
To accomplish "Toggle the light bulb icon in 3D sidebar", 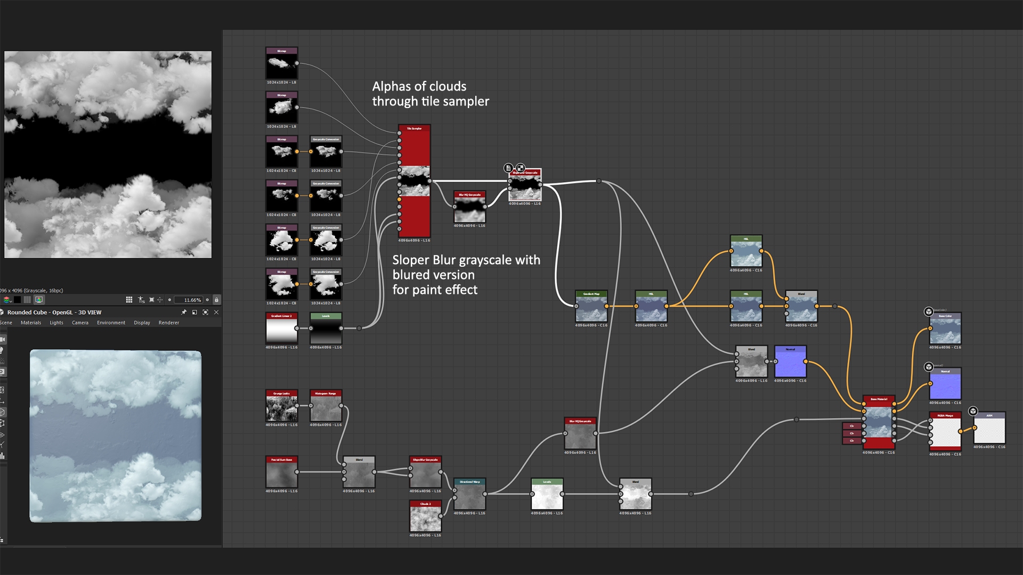I will [2, 350].
